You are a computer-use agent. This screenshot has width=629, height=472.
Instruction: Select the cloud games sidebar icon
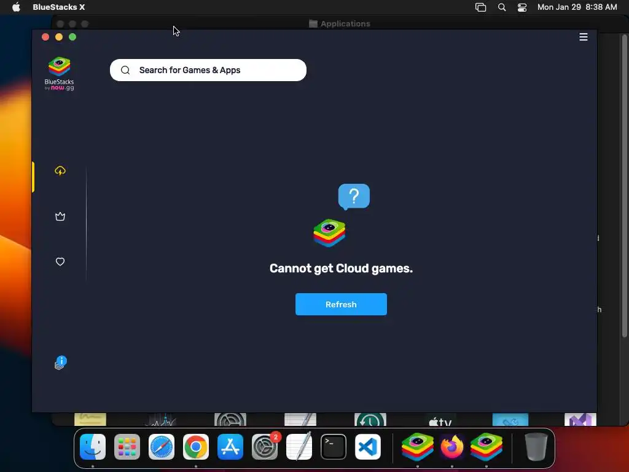click(x=60, y=171)
